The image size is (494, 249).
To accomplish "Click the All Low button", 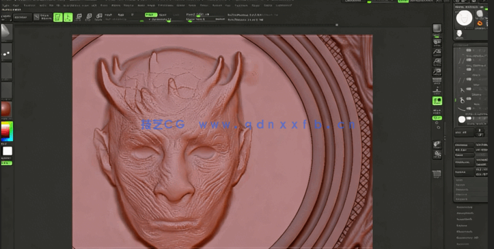I will tap(464, 150).
